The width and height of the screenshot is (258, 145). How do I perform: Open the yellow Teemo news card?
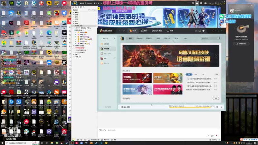(168, 78)
